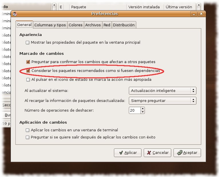Enable 'Al pulsar en el icono de estado'
The image size is (219, 177).
[28, 80]
